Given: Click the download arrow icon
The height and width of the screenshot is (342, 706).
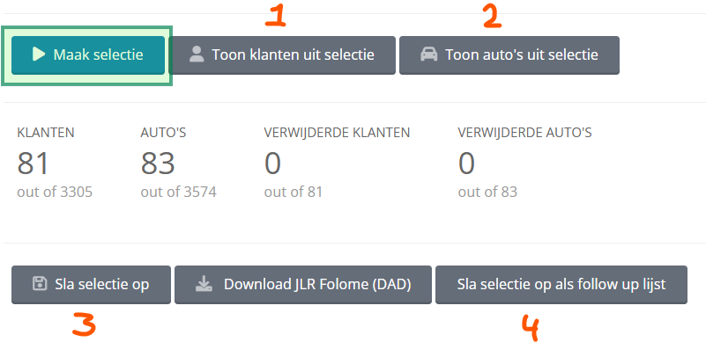Looking at the screenshot, I should 204,284.
